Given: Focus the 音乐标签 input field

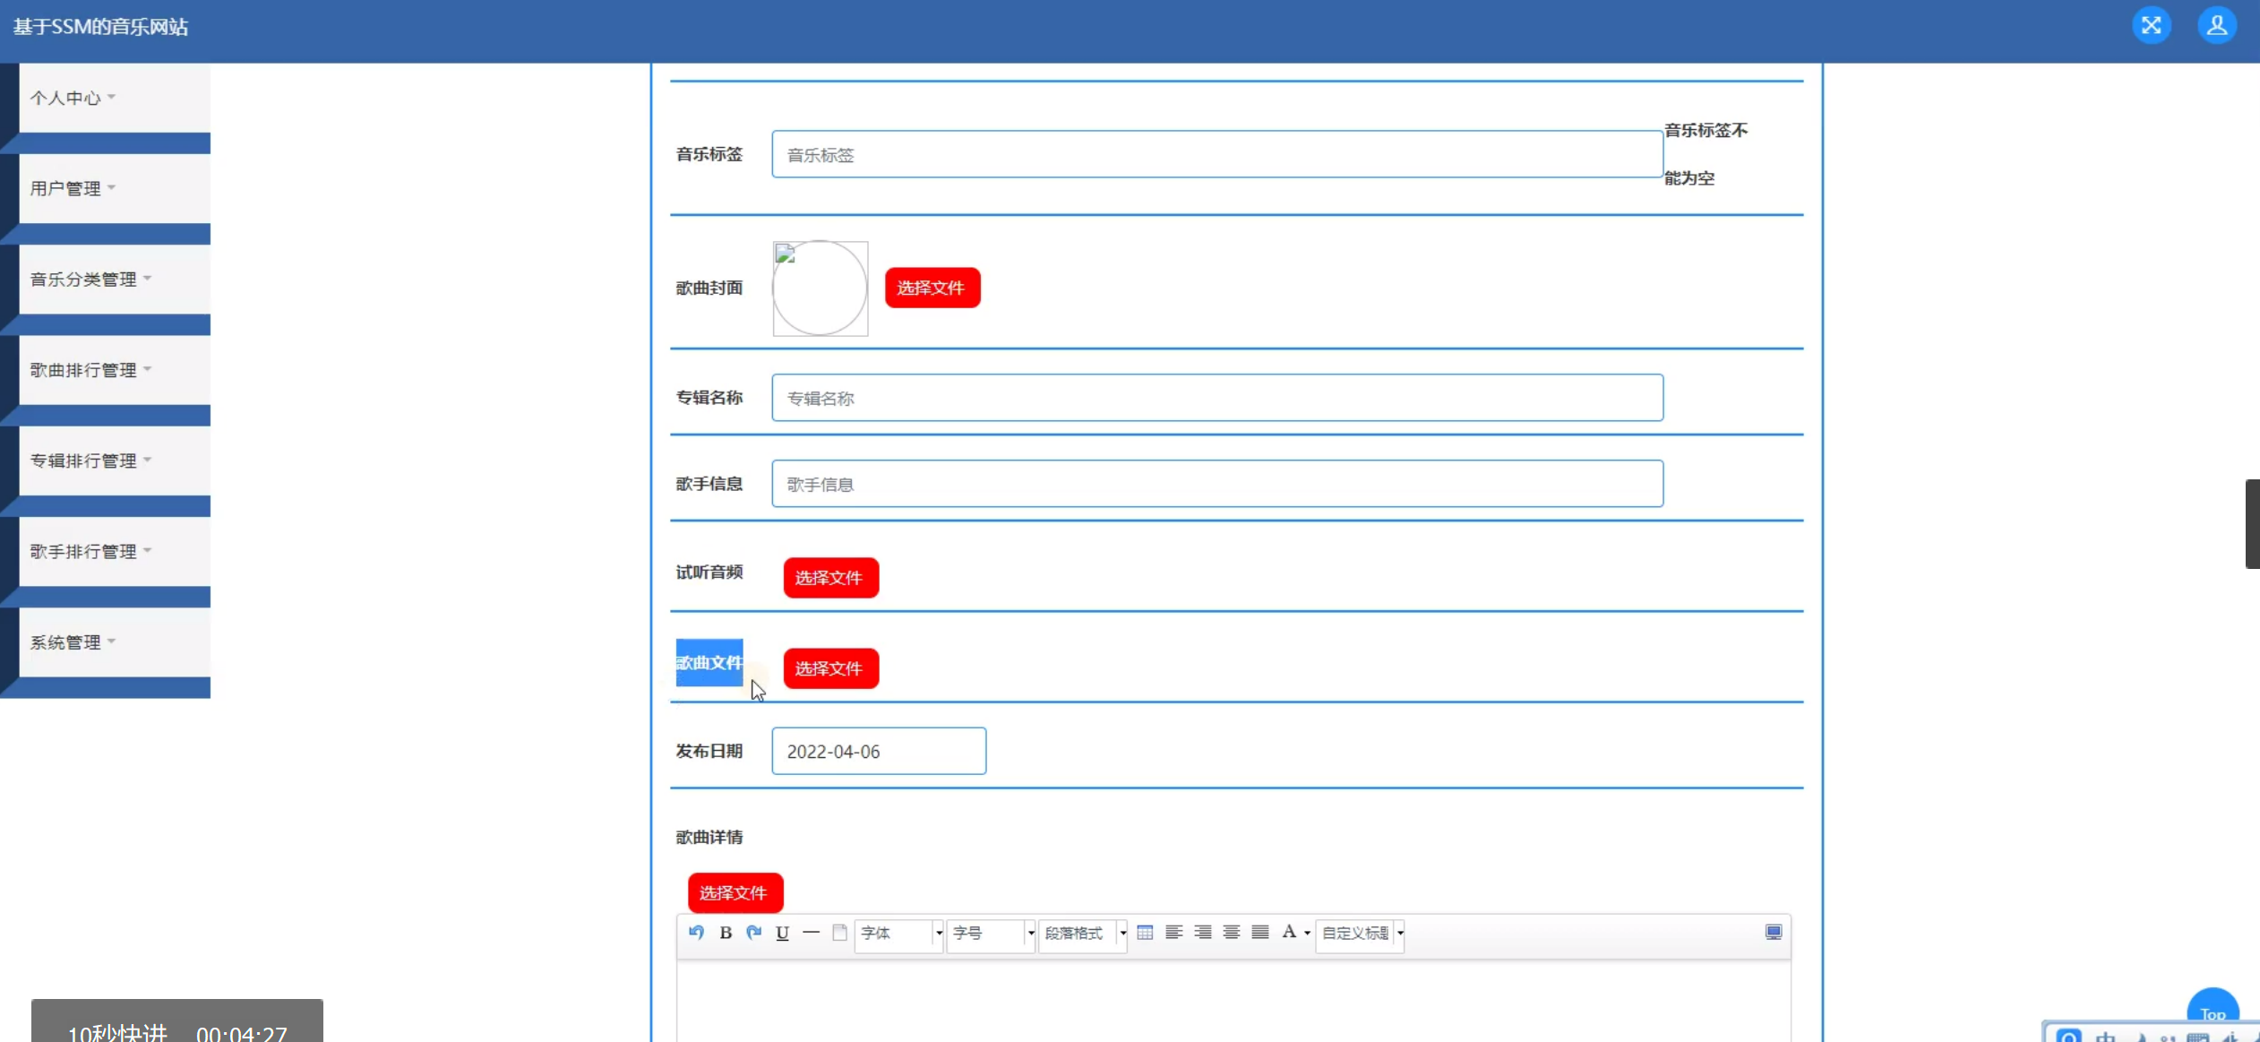Looking at the screenshot, I should pos(1217,154).
